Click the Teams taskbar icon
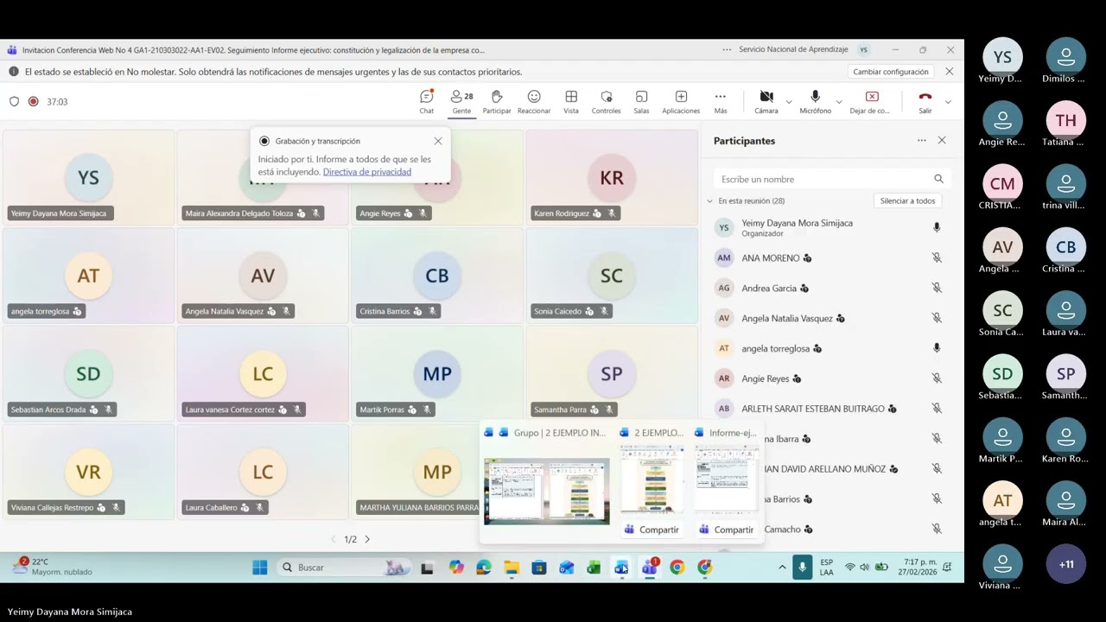Viewport: 1106px width, 622px height. coord(649,568)
